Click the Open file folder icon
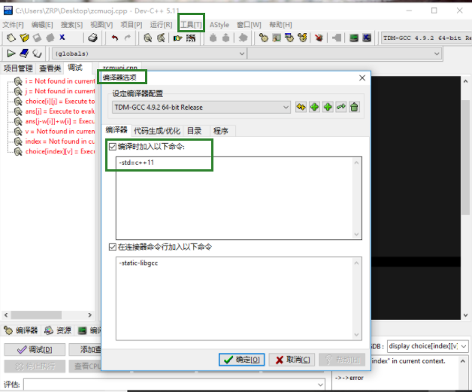The height and width of the screenshot is (392, 472). coord(24,38)
